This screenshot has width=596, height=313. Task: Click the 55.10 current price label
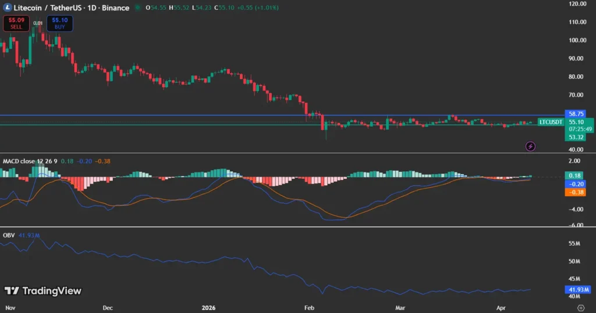pos(576,122)
